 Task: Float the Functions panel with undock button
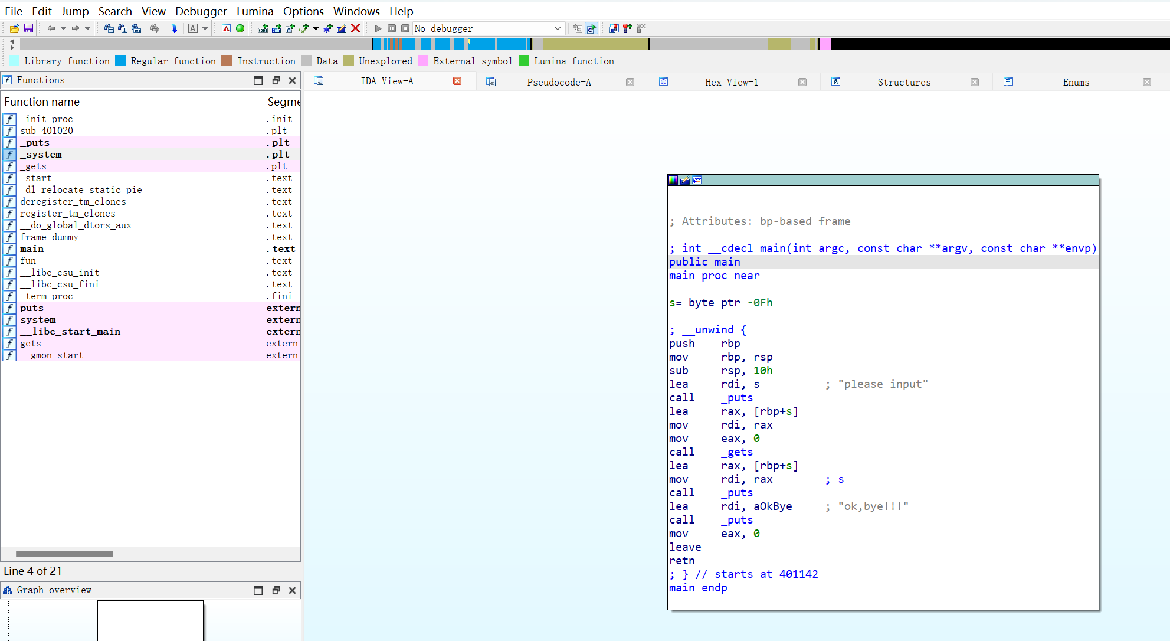pyautogui.click(x=276, y=80)
